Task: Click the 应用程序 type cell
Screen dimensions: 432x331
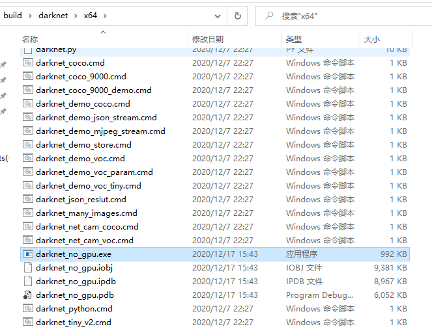Action: 302,254
